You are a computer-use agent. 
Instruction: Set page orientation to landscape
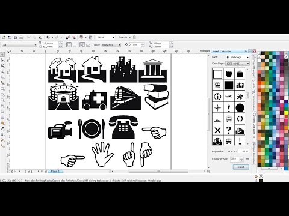(x=75, y=45)
